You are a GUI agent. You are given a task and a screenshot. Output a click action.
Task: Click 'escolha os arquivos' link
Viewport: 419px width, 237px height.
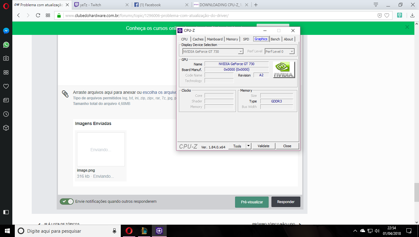[160, 92]
